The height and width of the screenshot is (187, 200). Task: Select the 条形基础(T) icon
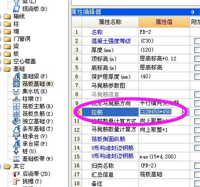(x=16, y=129)
